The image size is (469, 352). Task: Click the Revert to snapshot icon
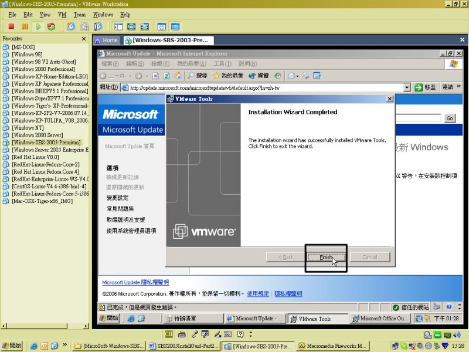[84, 26]
